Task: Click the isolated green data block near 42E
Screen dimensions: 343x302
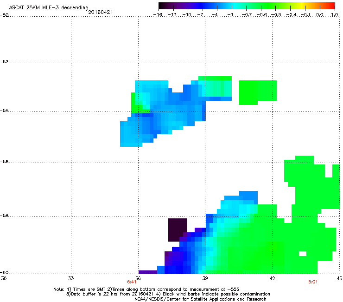Action: (258, 92)
